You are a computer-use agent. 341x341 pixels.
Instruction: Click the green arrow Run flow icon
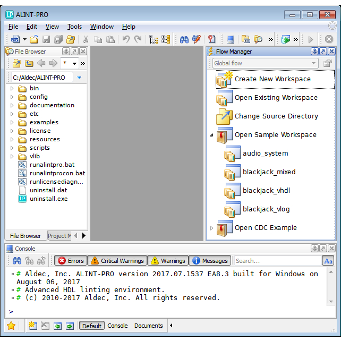(x=286, y=39)
